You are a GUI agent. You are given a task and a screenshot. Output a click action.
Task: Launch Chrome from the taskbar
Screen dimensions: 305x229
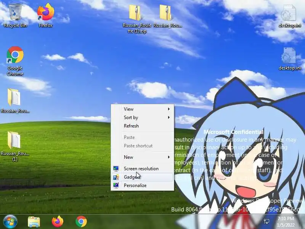click(x=81, y=221)
